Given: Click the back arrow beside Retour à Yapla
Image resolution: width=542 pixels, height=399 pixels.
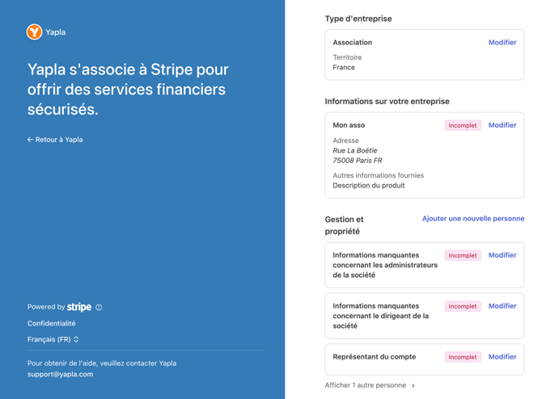Looking at the screenshot, I should [30, 140].
